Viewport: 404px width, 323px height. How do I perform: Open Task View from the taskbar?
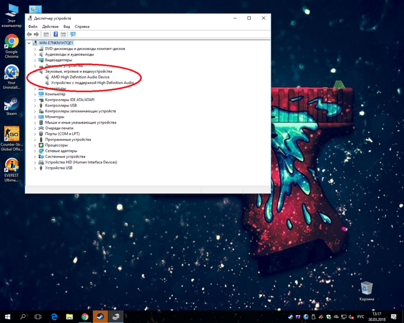tap(38, 316)
